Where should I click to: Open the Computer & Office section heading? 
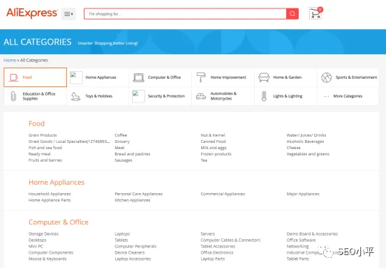[x=59, y=222]
